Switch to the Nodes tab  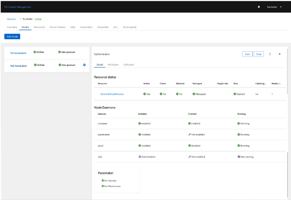[x=25, y=27]
